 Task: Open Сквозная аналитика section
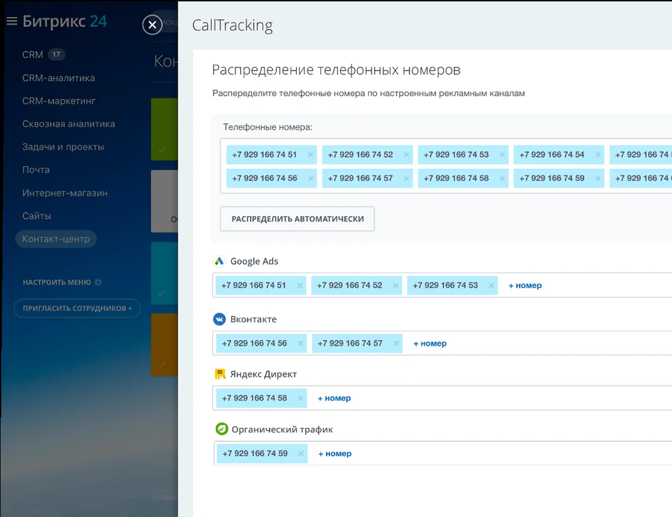(x=69, y=124)
